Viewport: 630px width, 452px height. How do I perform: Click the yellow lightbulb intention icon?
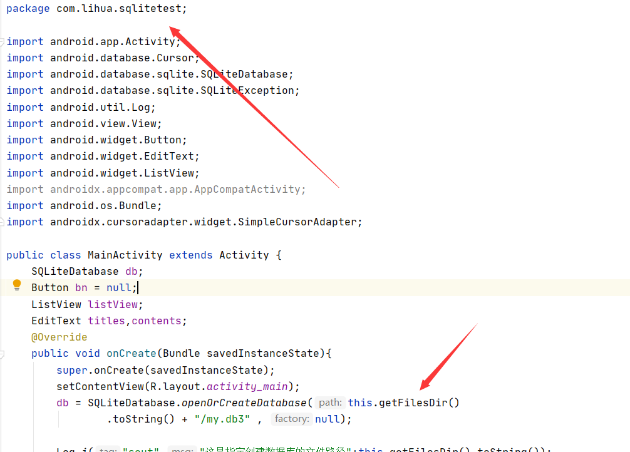click(x=17, y=287)
